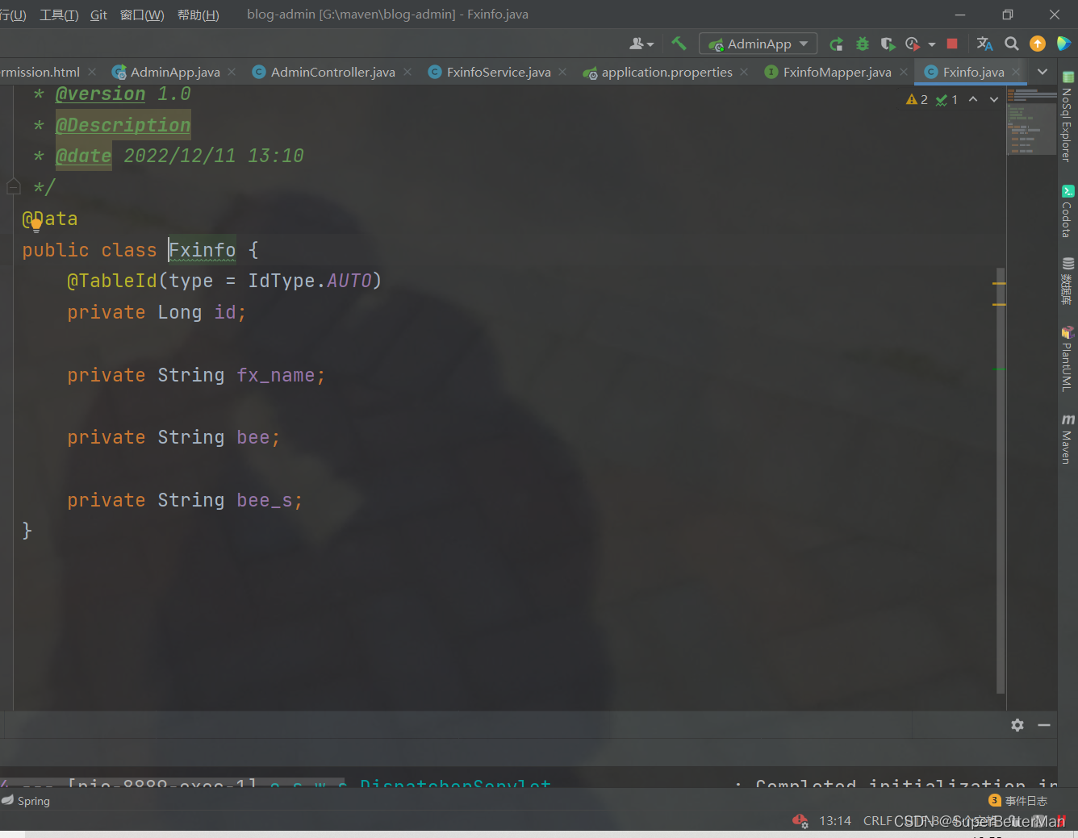
Task: Close the application.properties tab
Action: (x=744, y=72)
